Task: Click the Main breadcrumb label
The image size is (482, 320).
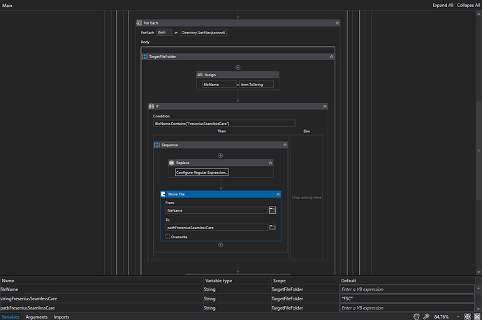Action: [7, 5]
